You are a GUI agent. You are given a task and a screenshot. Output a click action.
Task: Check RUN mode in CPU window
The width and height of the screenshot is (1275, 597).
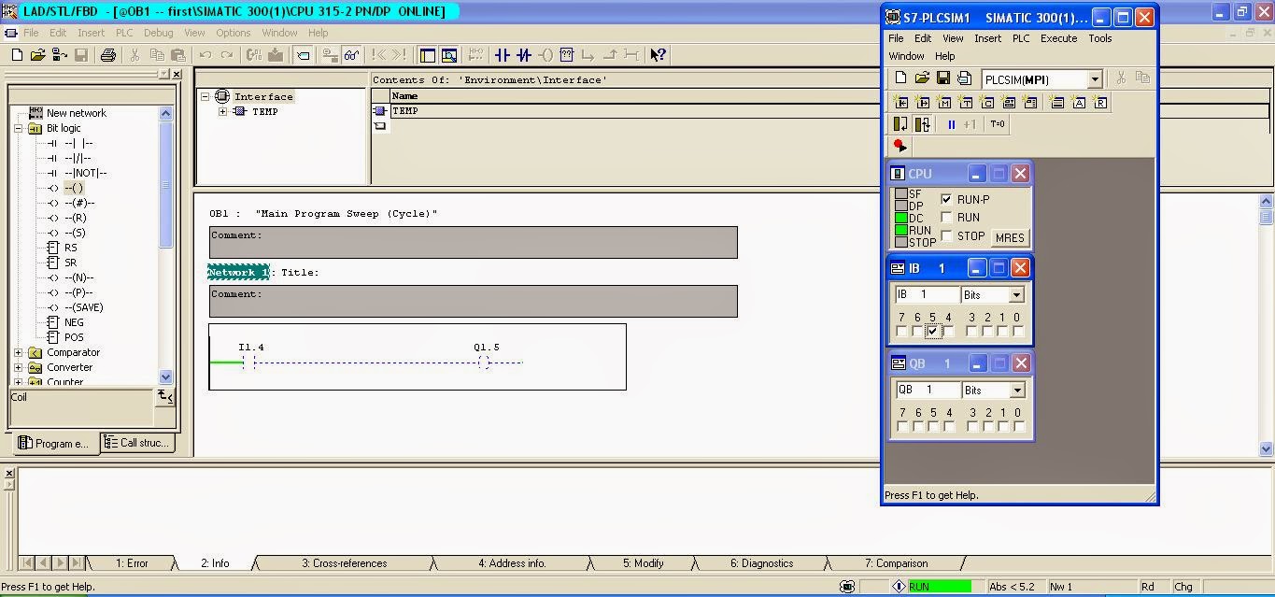[x=946, y=217]
